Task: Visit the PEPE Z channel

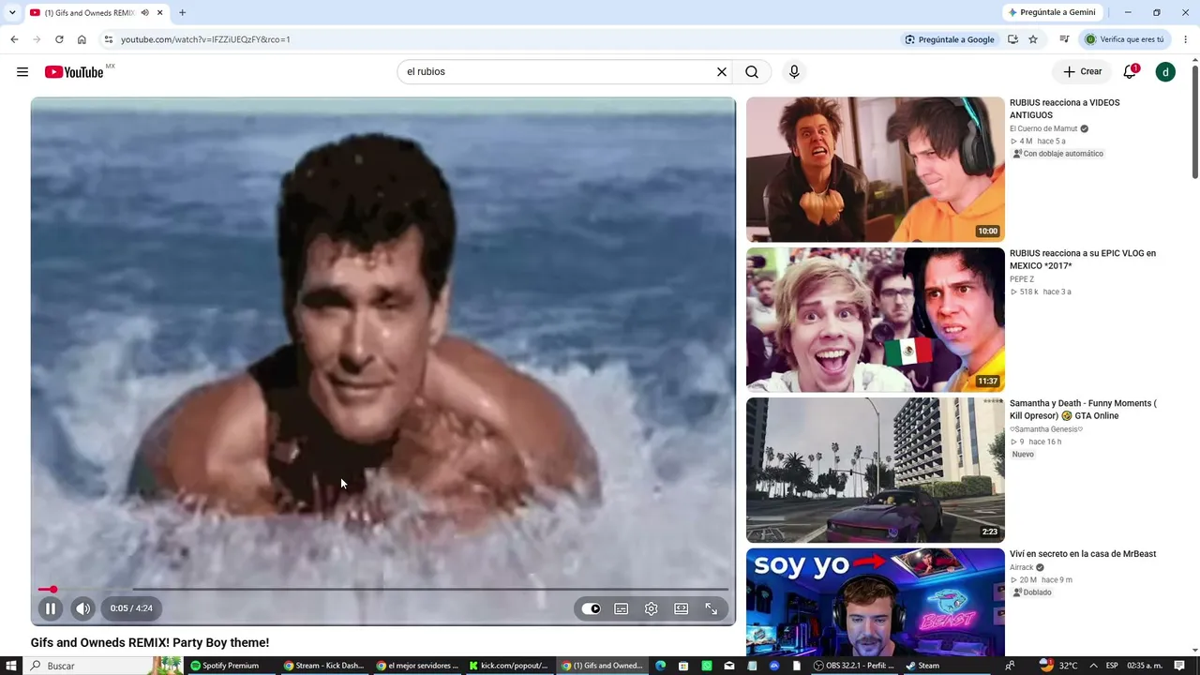Action: click(1022, 279)
